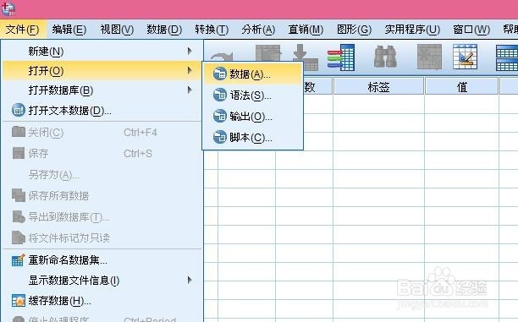This screenshot has height=322, width=518.
Task: Choose 打开文本数据(D)... from File menu
Action: point(102,110)
